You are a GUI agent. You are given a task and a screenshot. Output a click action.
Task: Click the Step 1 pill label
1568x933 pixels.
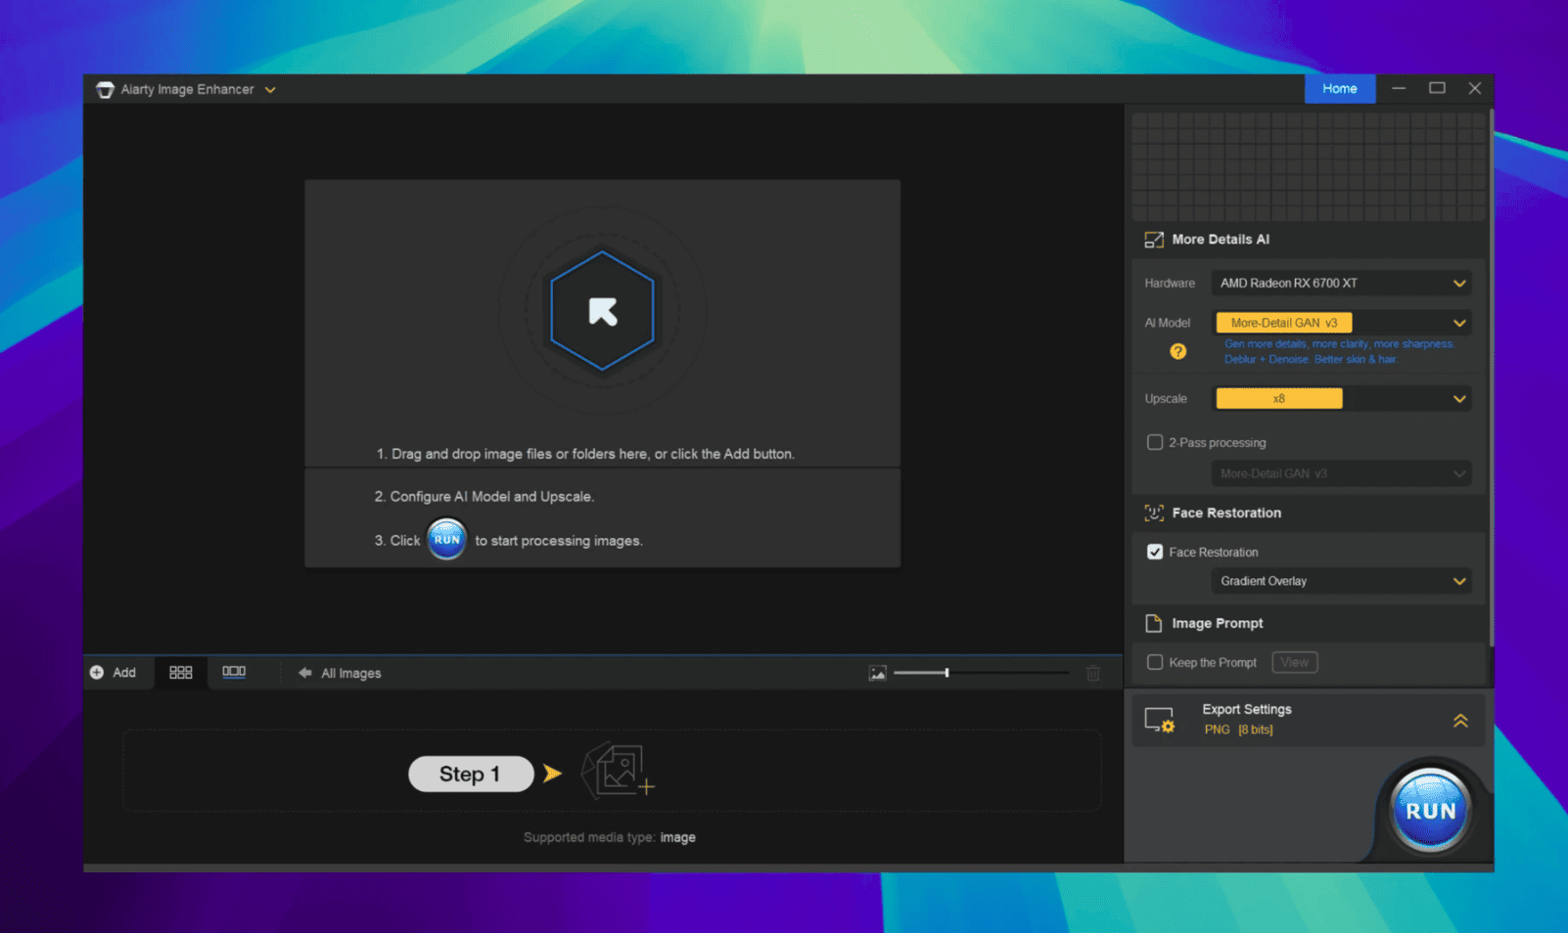[471, 774]
